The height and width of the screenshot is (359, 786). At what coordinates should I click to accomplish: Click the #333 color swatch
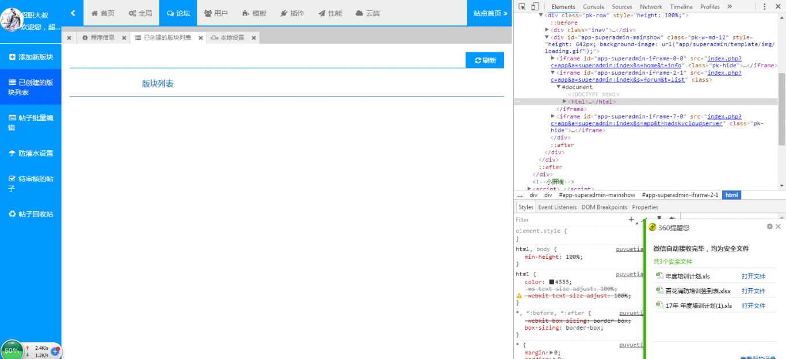click(551, 282)
